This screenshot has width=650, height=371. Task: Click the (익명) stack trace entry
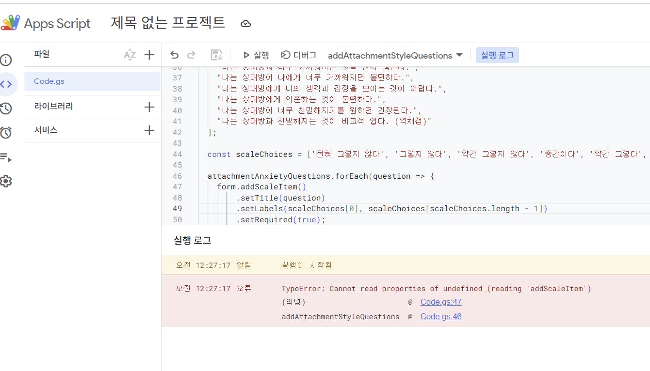tap(293, 302)
